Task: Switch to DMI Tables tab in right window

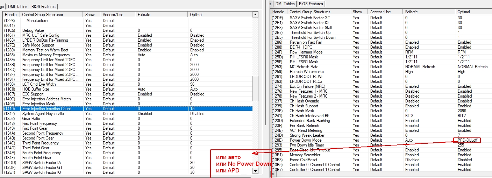Action: (x=285, y=3)
